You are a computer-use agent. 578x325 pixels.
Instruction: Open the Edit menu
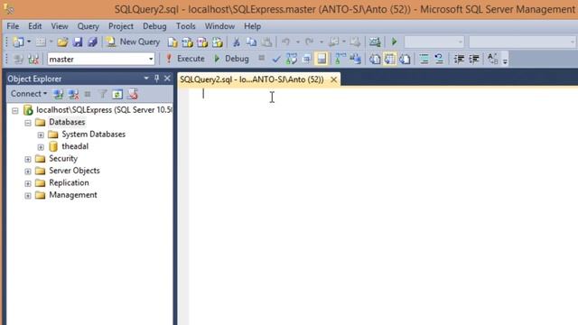pyautogui.click(x=34, y=26)
